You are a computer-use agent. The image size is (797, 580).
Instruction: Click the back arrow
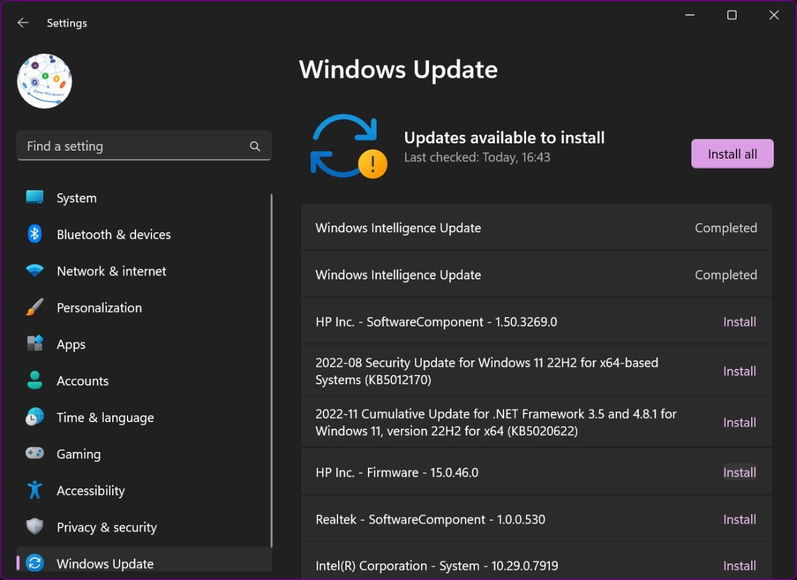(23, 23)
